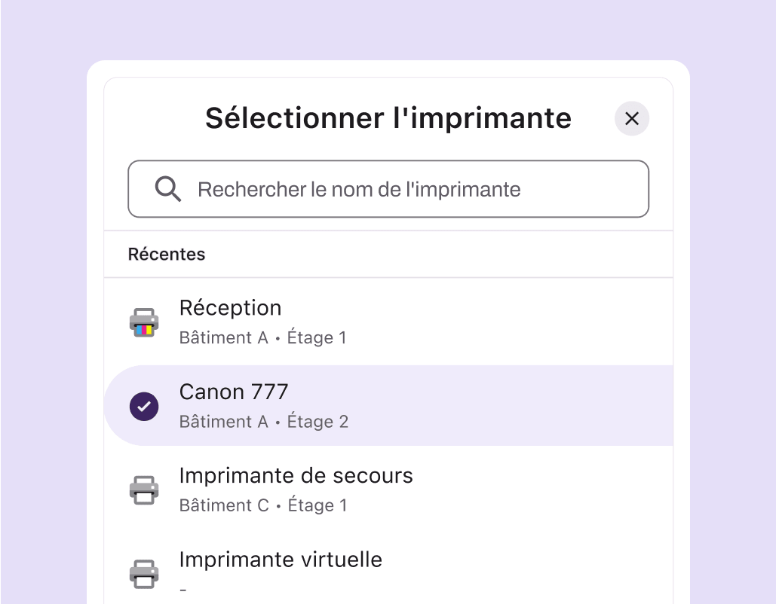Click Bâtiment A • Étage 2 location text
The width and height of the screenshot is (776, 604).
tap(263, 422)
